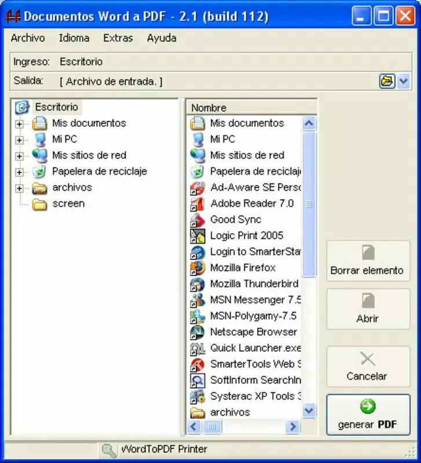421x463 pixels.
Task: Click Mi PC computer icon in tree
Action: (39, 139)
